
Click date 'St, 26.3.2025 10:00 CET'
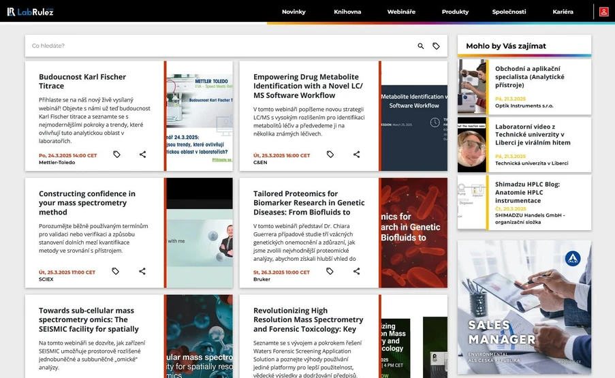coord(281,272)
